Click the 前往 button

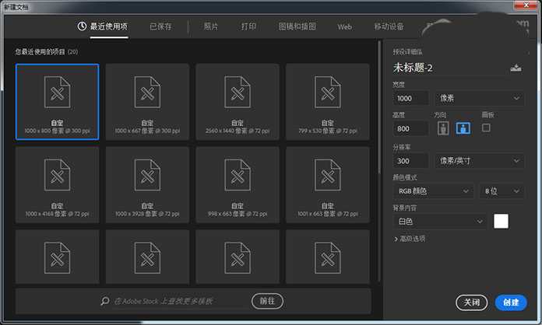pyautogui.click(x=267, y=301)
